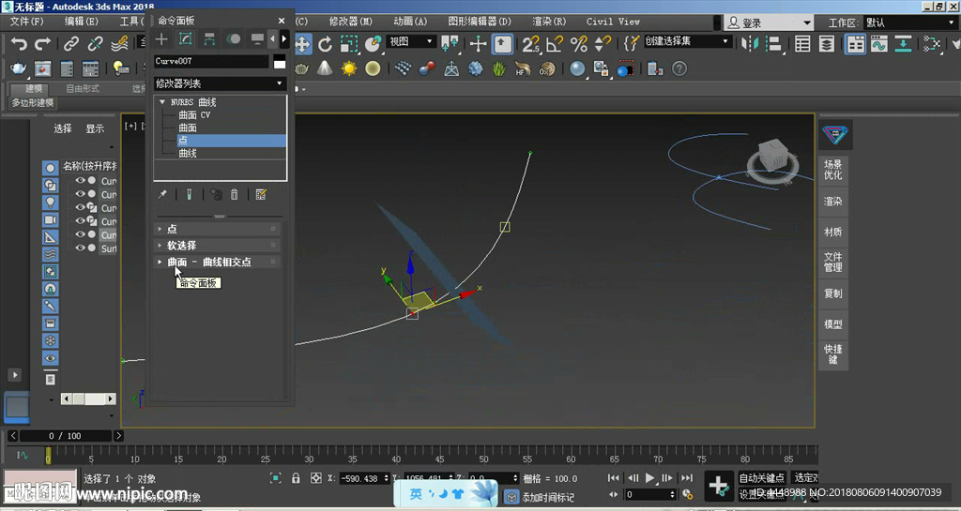961x511 pixels.
Task: Hide the Surf object via eye icon
Action: click(x=81, y=248)
